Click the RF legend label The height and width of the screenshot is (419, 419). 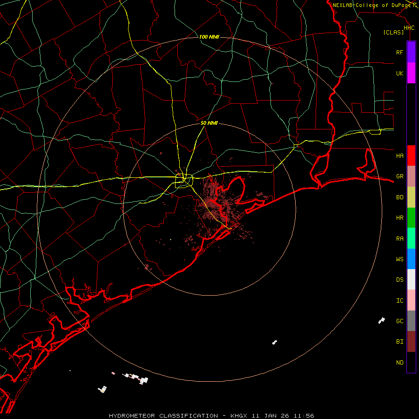click(x=399, y=52)
